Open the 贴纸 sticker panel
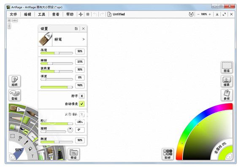 click(x=15, y=81)
